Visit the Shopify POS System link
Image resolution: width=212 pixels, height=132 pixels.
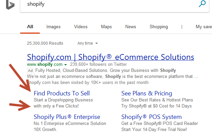[151, 117]
